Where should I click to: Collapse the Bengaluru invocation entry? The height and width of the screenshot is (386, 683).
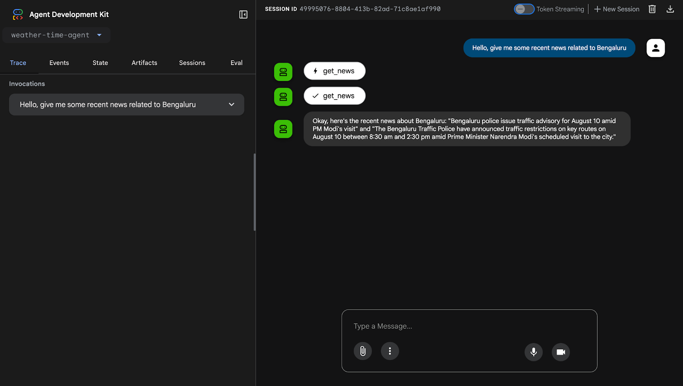tap(231, 104)
